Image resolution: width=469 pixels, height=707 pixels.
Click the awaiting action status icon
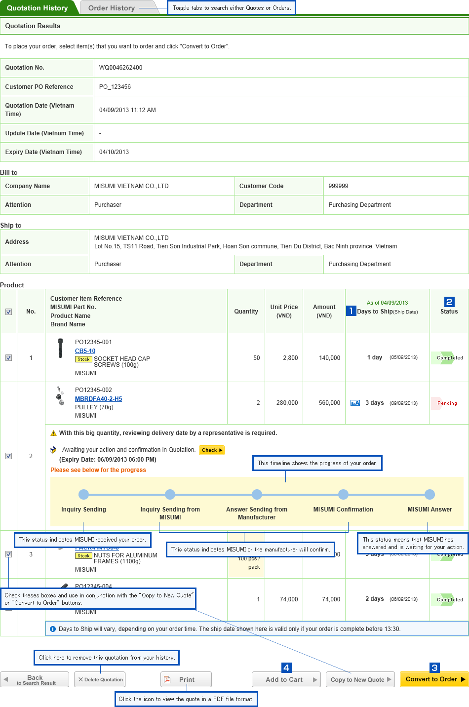click(53, 450)
